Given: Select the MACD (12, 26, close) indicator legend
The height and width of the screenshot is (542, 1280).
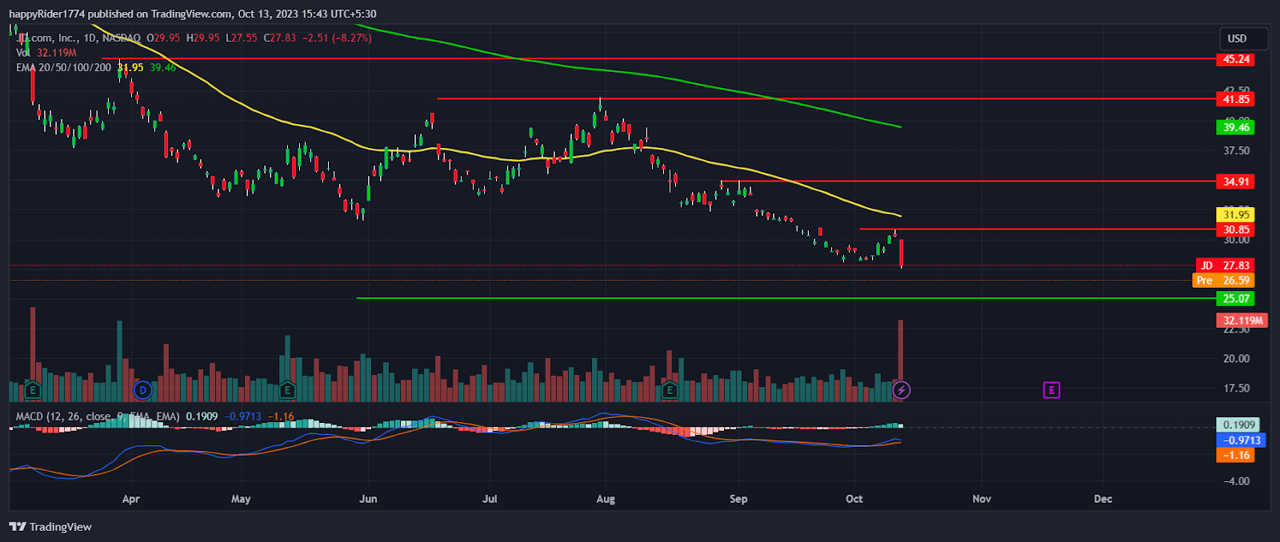Looking at the screenshot, I should (98, 416).
